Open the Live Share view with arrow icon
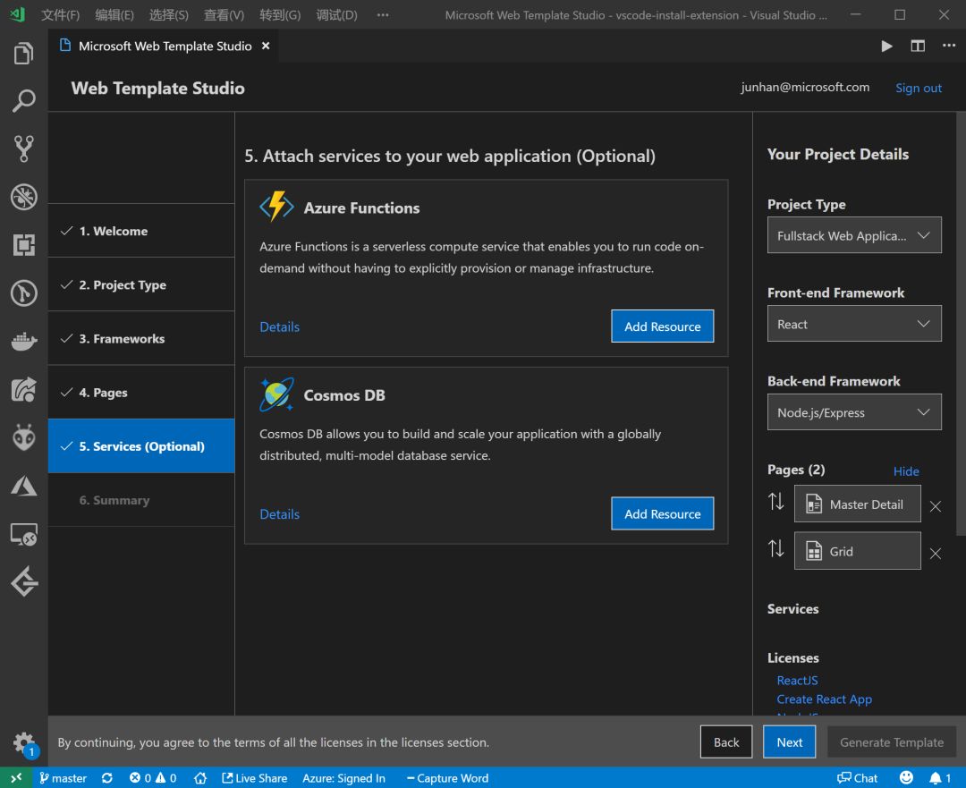The height and width of the screenshot is (788, 966). point(23,389)
